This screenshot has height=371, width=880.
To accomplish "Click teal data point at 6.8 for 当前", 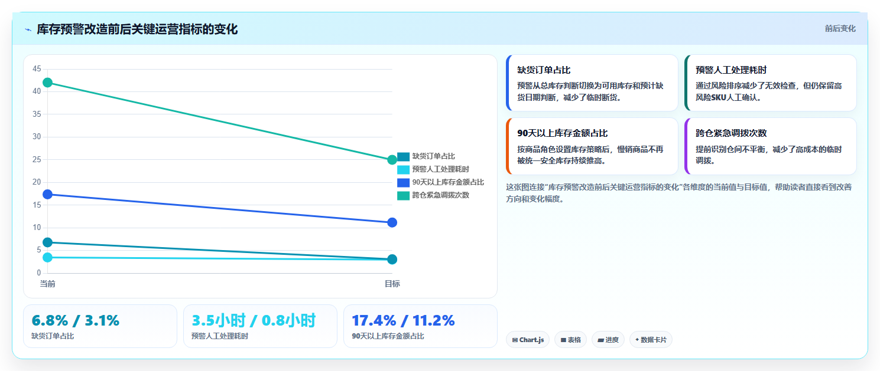I will [x=48, y=242].
